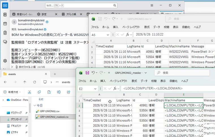Click Refresh in events Explorer window
This screenshot has width=215, height=137.
35,82
